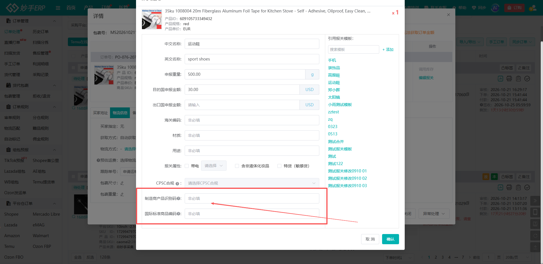This screenshot has height=264, width=543.
Task: Click the hamburger menu icon in header
Action: (58, 8)
